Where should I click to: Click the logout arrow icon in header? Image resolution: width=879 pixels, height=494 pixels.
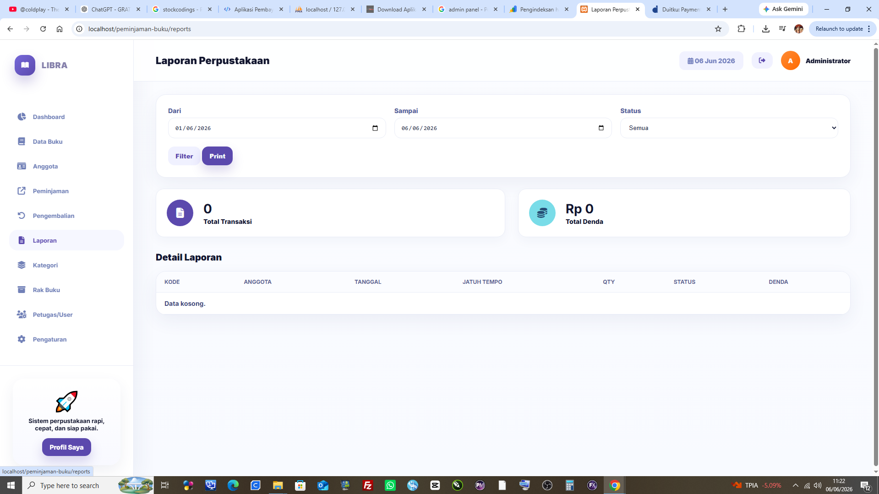(762, 60)
